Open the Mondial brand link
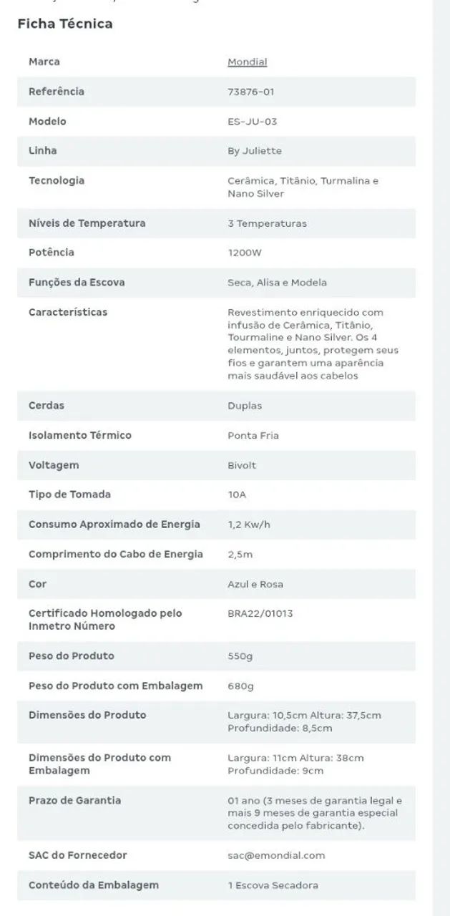450x916 pixels. (x=247, y=62)
